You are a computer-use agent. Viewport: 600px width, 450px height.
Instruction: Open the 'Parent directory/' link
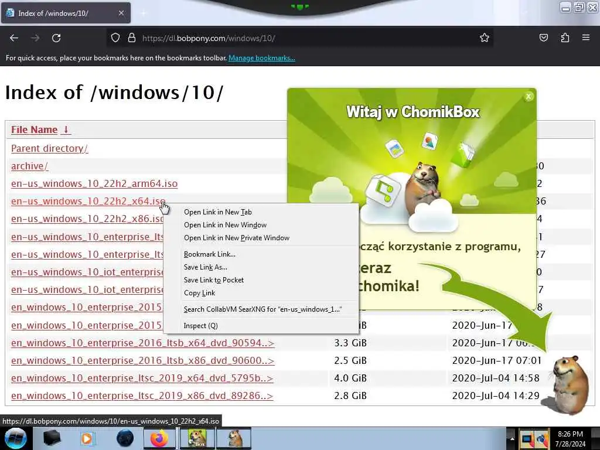pyautogui.click(x=49, y=148)
